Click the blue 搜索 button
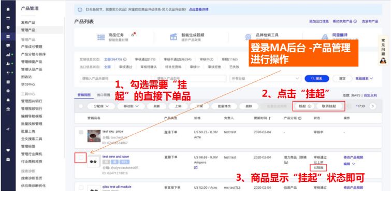 [317, 79]
